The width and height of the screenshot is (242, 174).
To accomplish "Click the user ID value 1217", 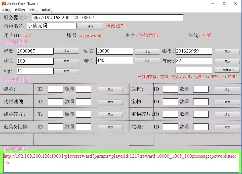I will tap(27, 35).
